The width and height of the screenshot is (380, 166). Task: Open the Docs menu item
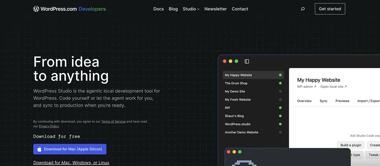[159, 9]
